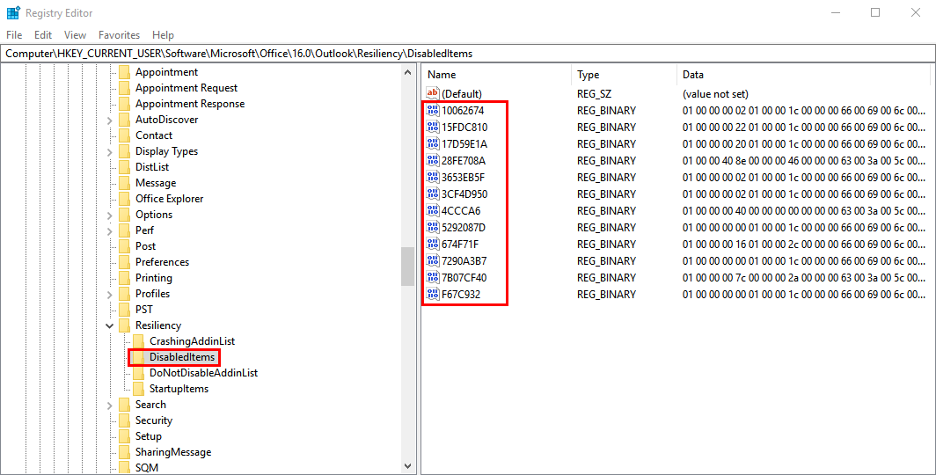The image size is (936, 475).
Task: Select the Setup key
Action: [148, 436]
